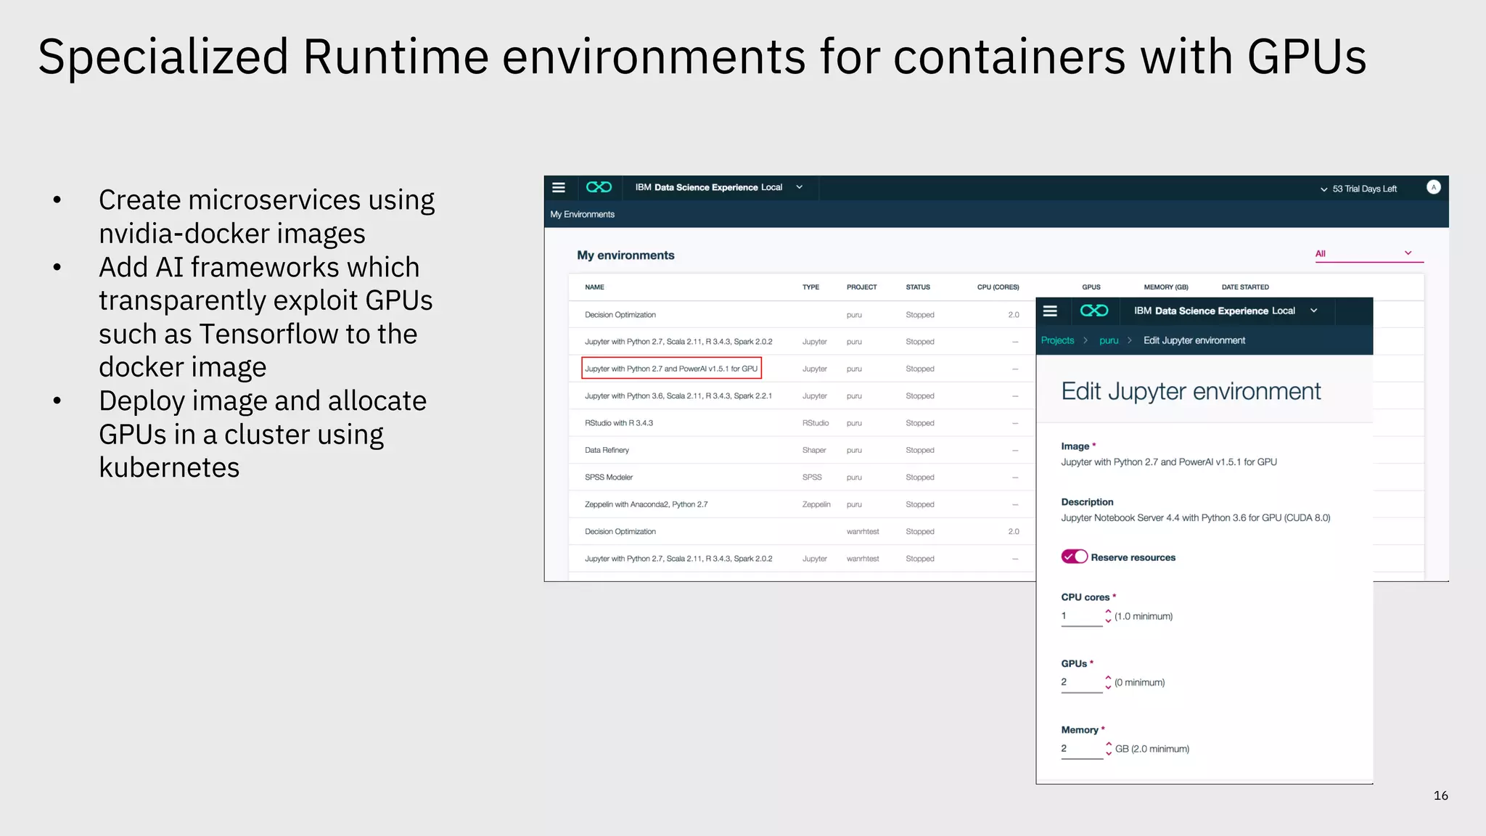Sort by GPUS column header

pyautogui.click(x=1091, y=287)
